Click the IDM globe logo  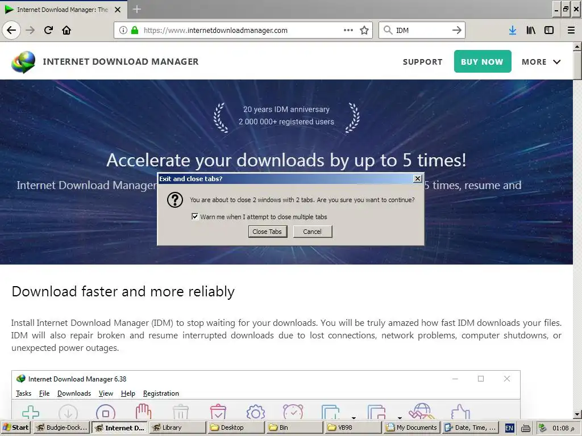click(x=23, y=61)
